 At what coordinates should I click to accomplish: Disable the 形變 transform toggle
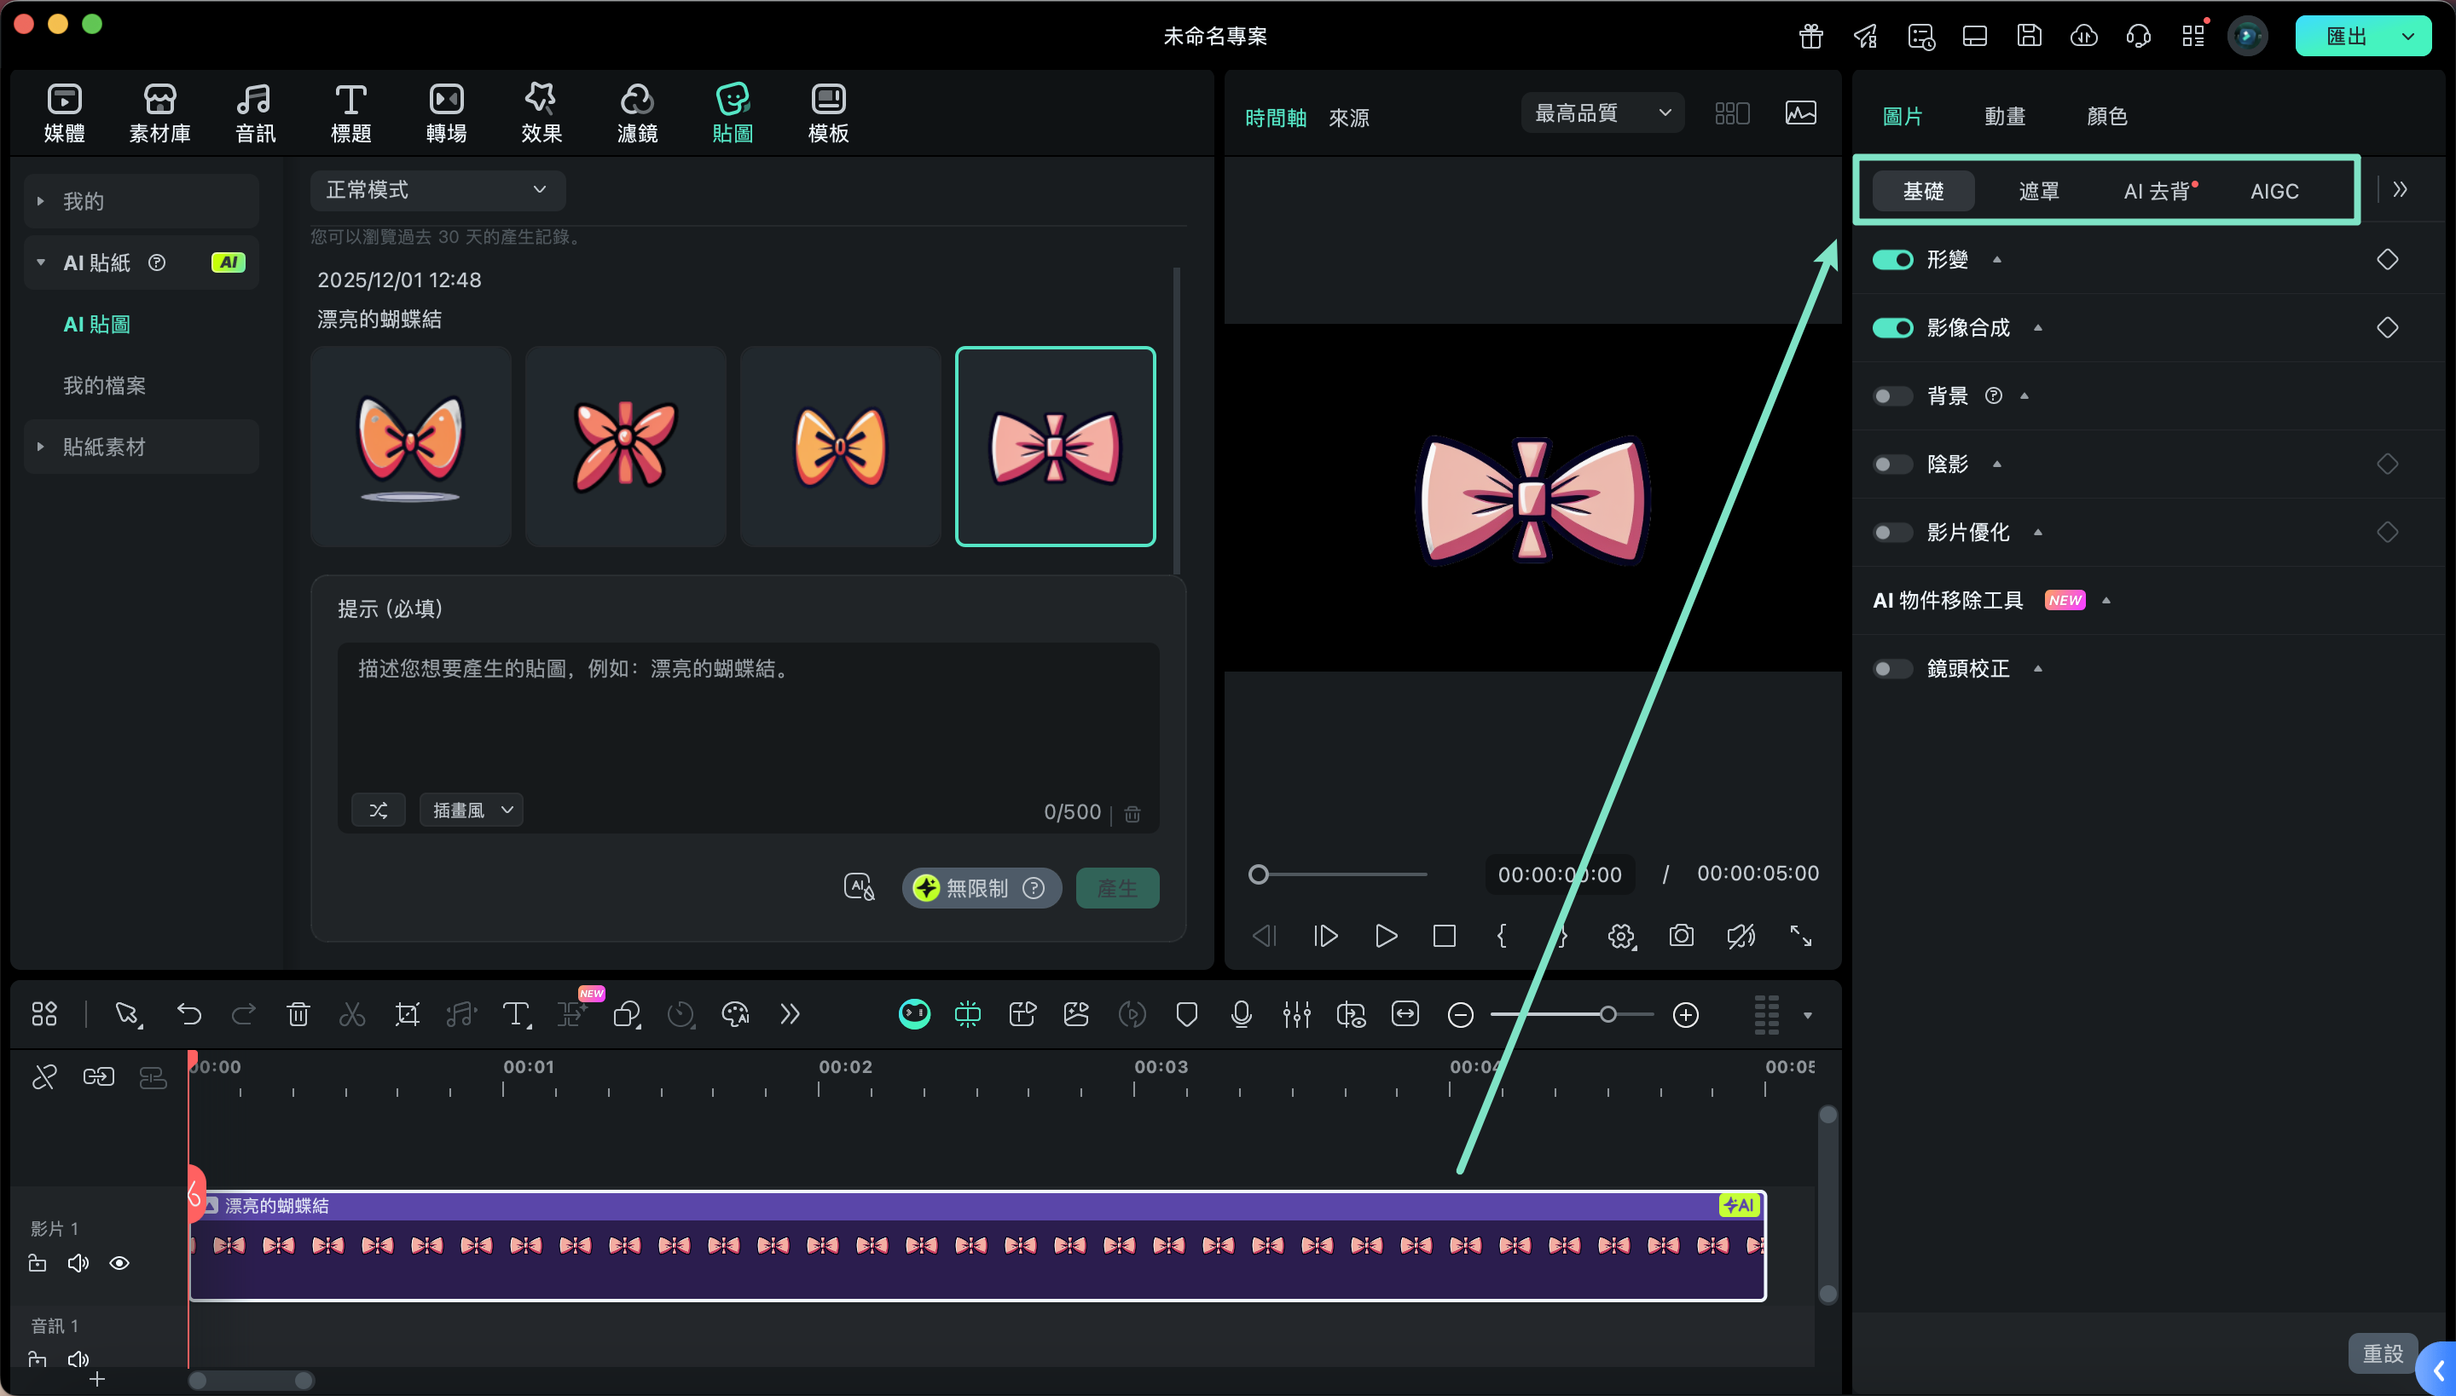coord(1891,260)
